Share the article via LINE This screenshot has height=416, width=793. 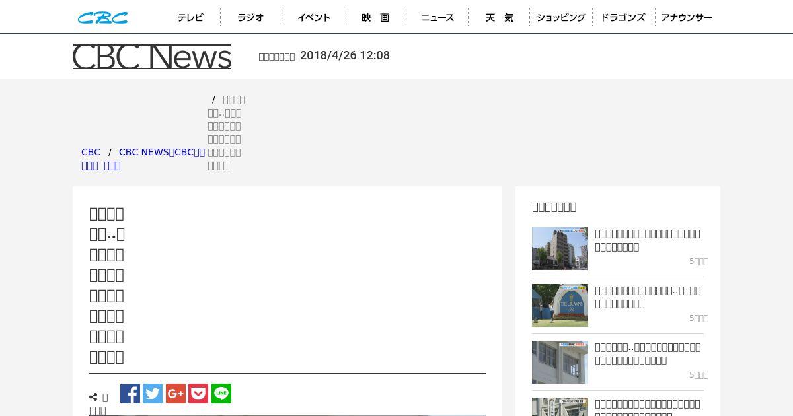[x=221, y=394]
